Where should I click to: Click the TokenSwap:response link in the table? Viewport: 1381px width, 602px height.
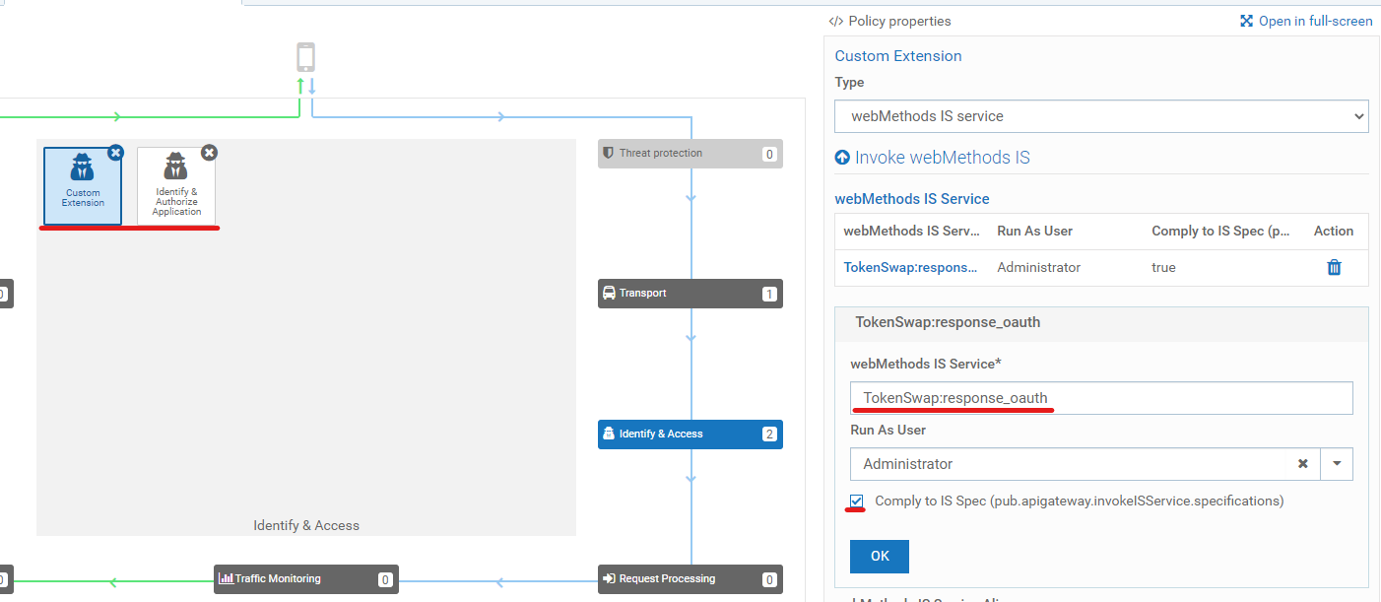pyautogui.click(x=910, y=267)
